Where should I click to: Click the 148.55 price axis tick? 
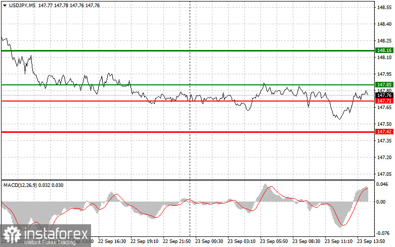pyautogui.click(x=384, y=8)
